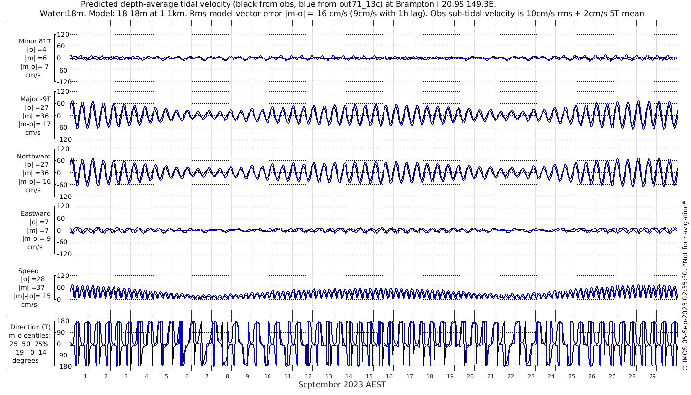Click the "180" tick of the Direction axis
The width and height of the screenshot is (691, 395).
[63, 321]
